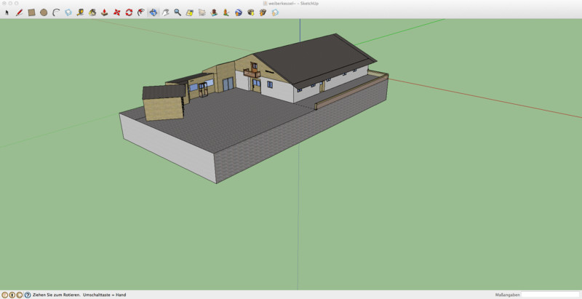Choose the Push/Pull tool
The image size is (582, 299).
[105, 12]
